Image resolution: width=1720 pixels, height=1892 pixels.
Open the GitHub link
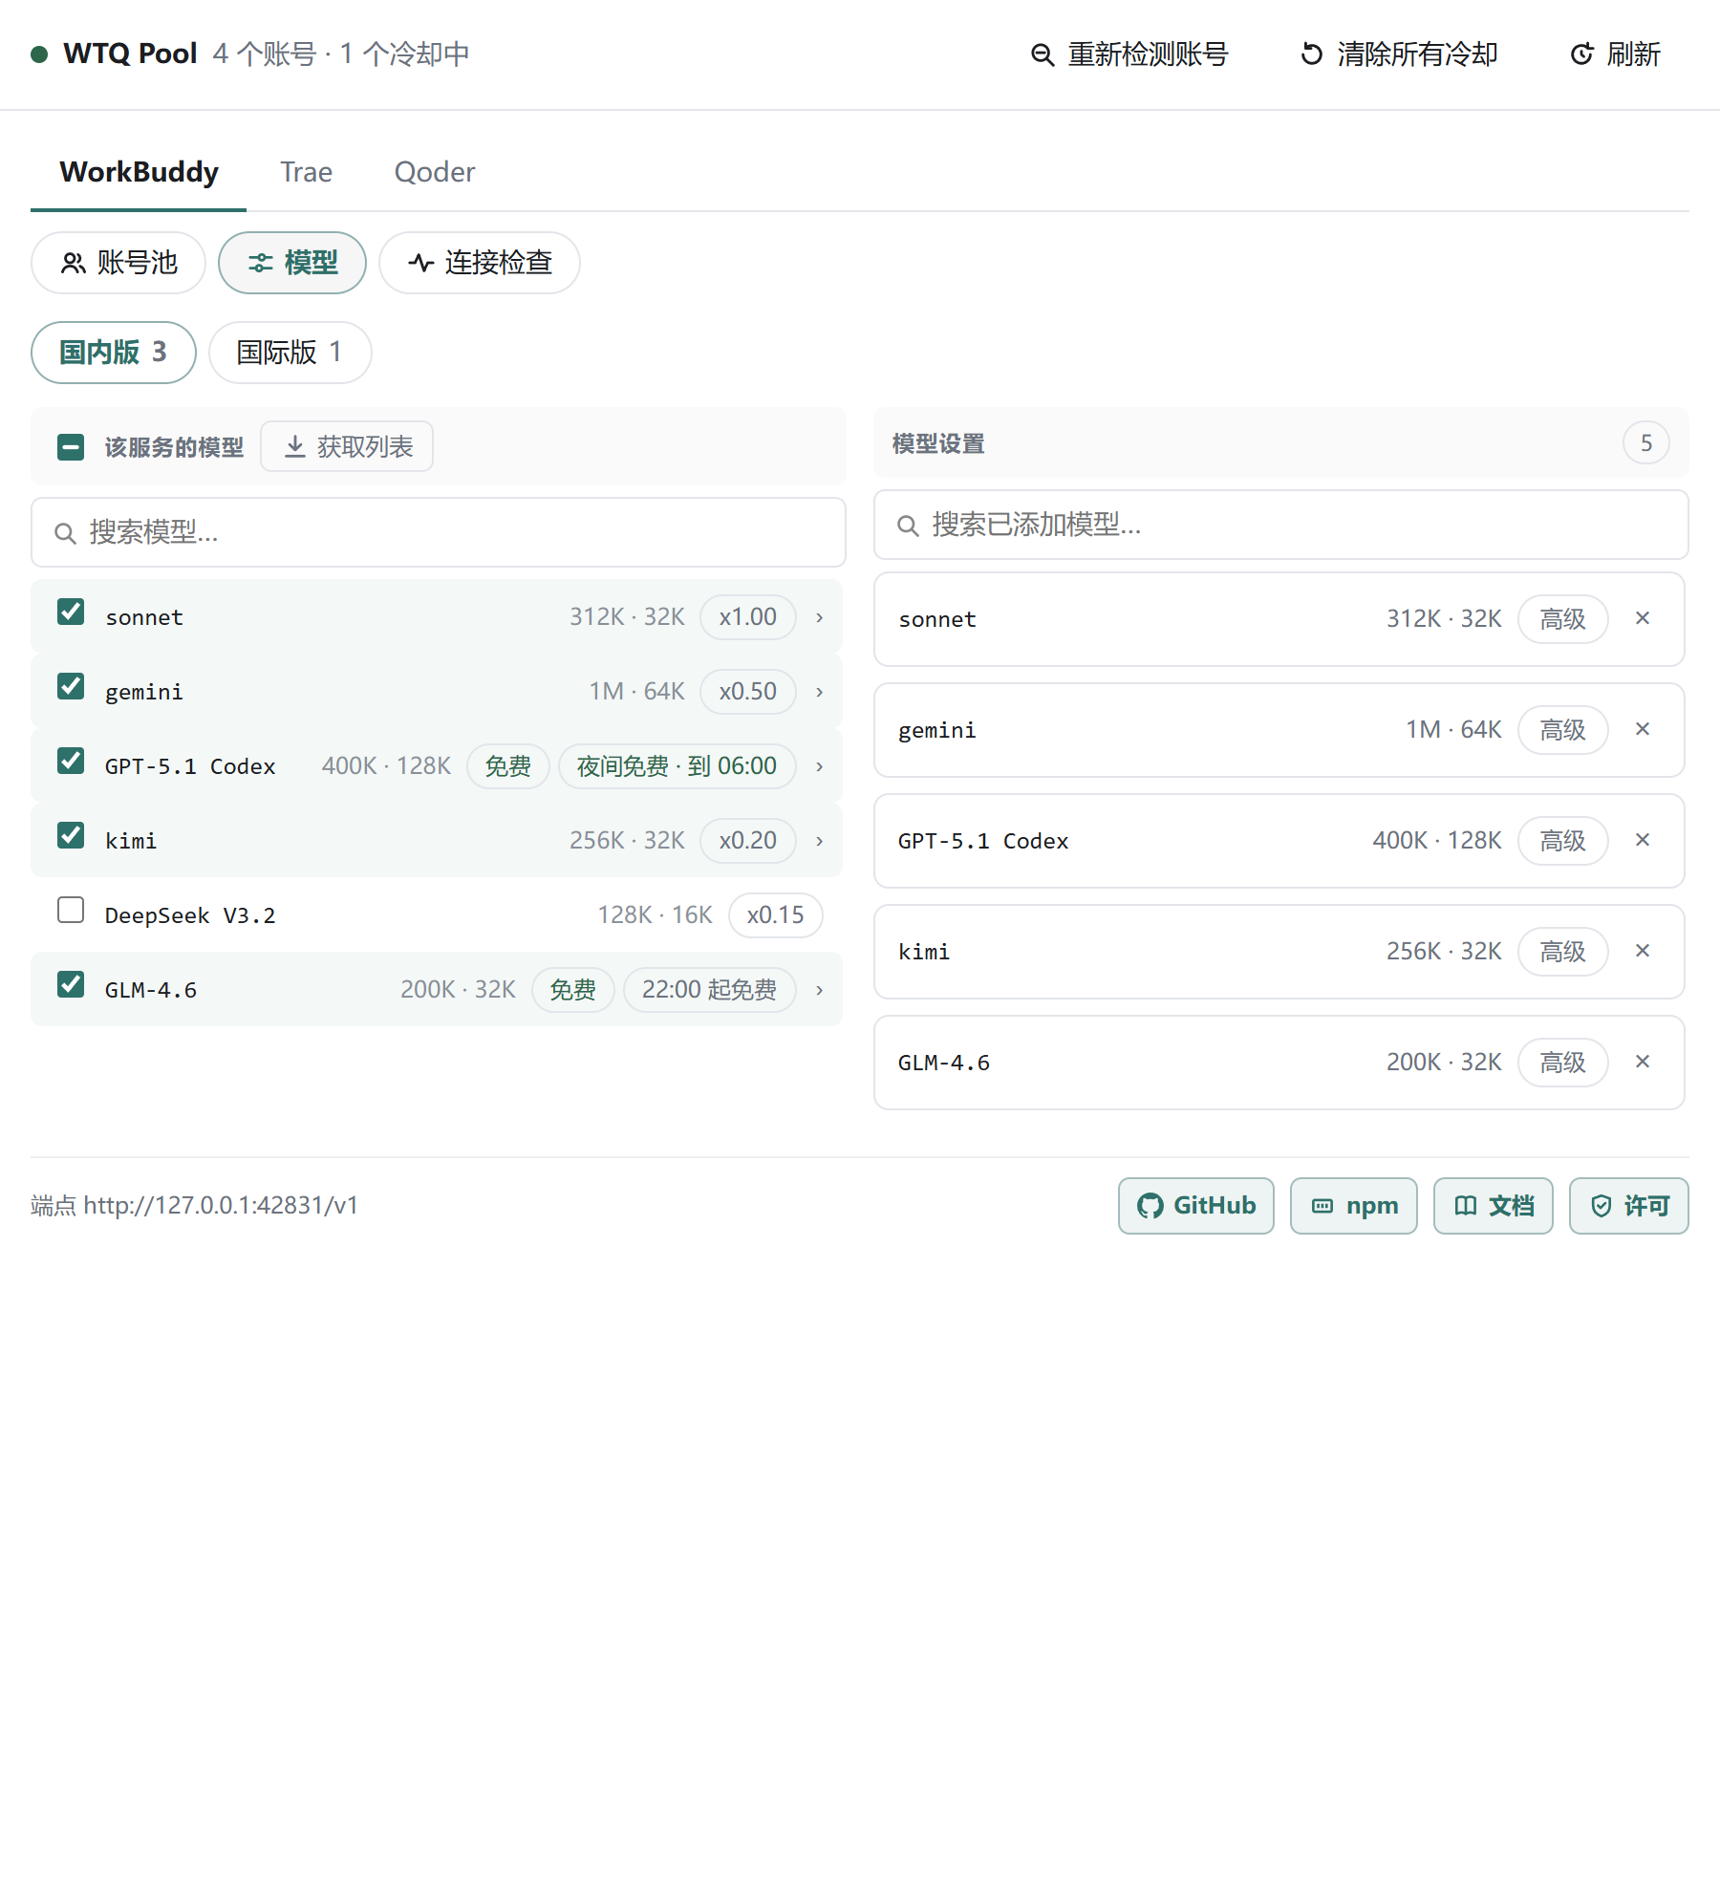(1196, 1206)
